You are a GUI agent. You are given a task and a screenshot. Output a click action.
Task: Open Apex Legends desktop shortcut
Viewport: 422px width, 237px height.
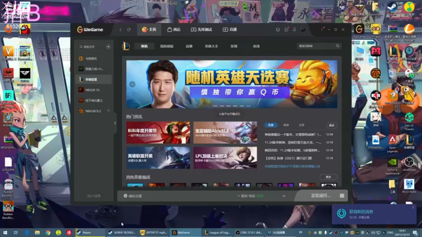[x=392, y=144]
